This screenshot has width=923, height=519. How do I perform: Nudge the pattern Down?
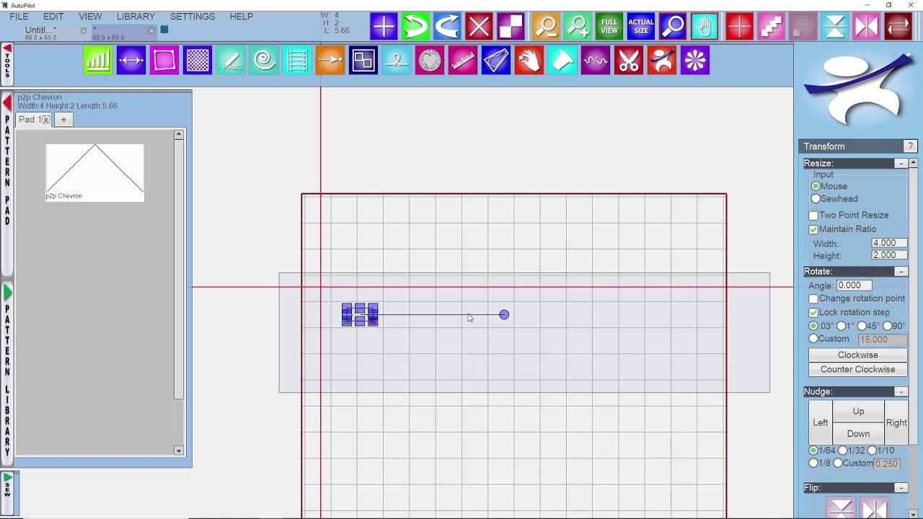[858, 434]
